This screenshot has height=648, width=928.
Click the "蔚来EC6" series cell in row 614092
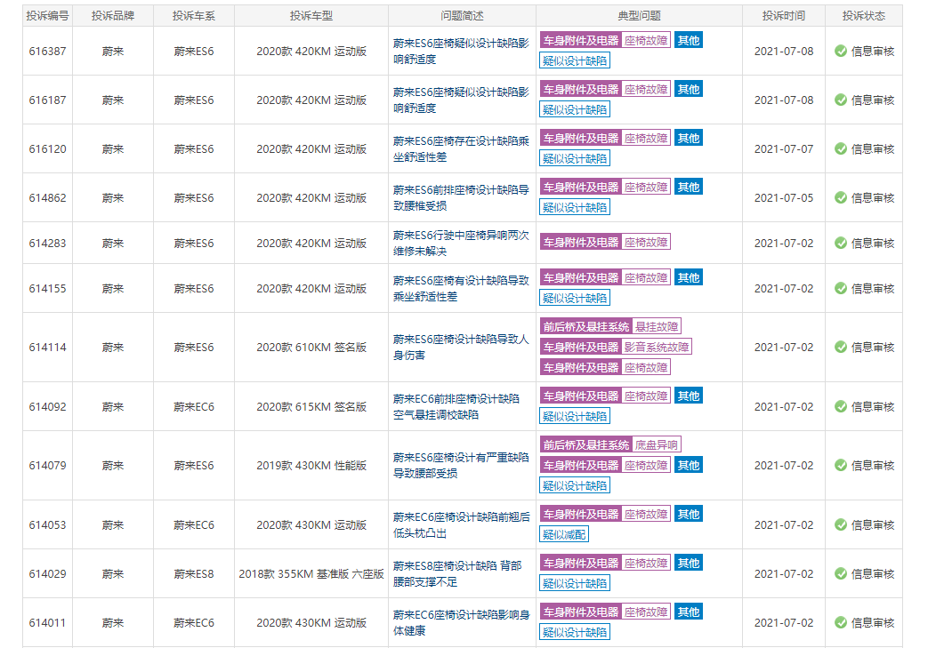194,407
